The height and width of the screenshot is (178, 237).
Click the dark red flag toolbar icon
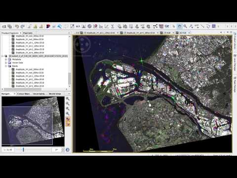tap(48, 26)
